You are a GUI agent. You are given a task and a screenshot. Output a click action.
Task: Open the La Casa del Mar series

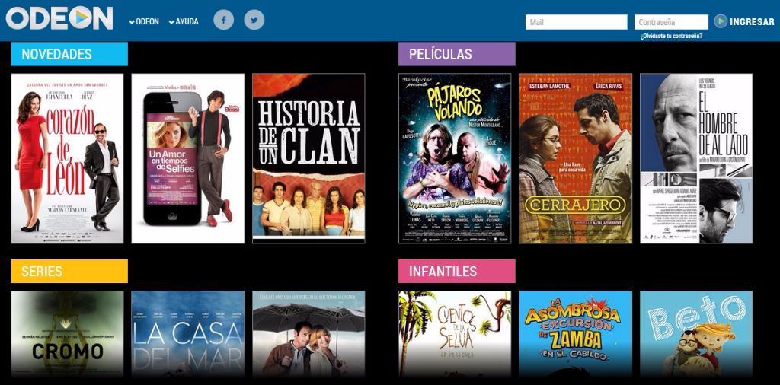pyautogui.click(x=188, y=334)
